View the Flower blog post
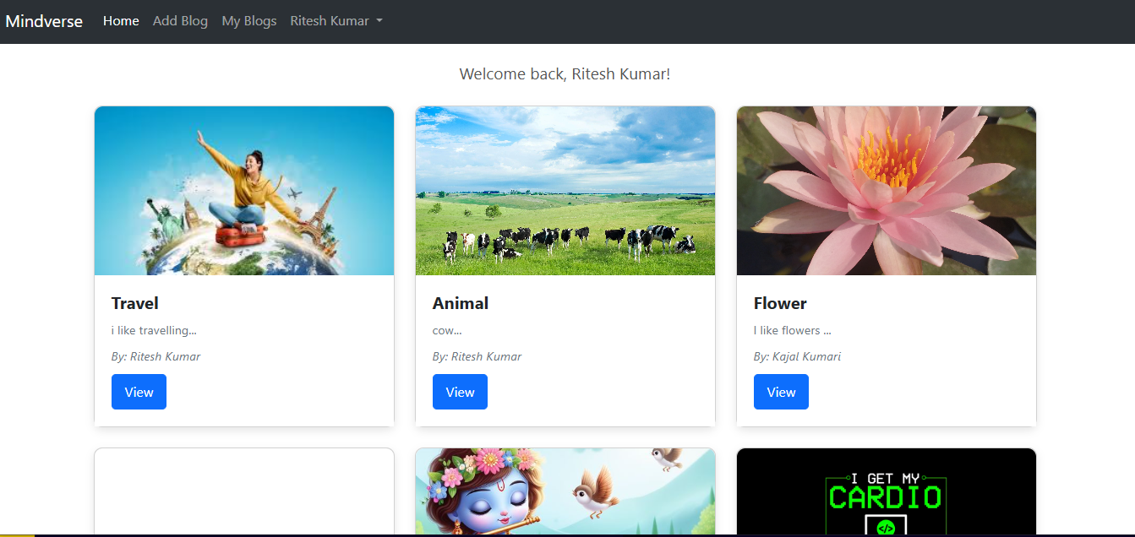The width and height of the screenshot is (1135, 537). tap(781, 392)
